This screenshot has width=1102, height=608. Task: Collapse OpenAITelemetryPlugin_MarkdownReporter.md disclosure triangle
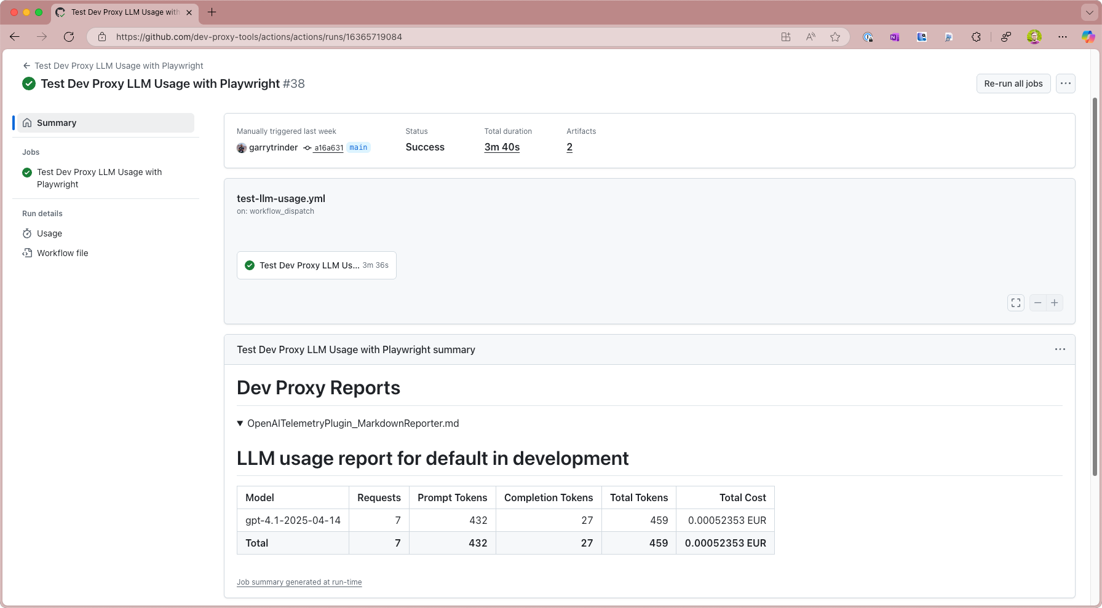tap(240, 423)
